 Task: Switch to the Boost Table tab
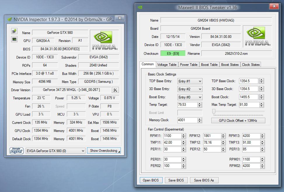click(x=209, y=65)
